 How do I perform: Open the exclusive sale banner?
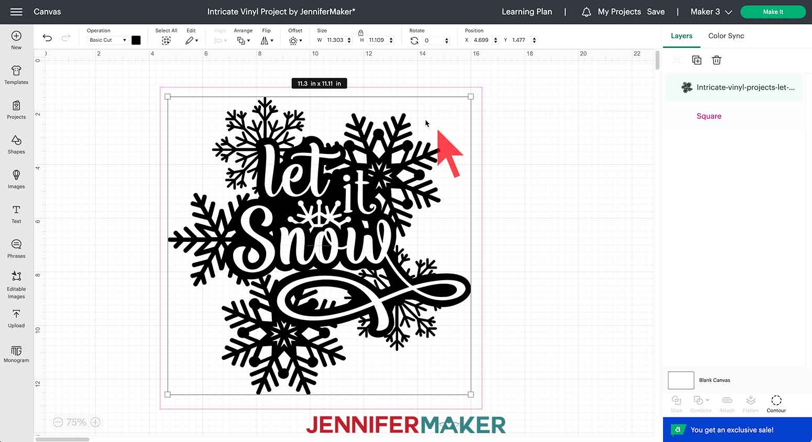pyautogui.click(x=737, y=429)
